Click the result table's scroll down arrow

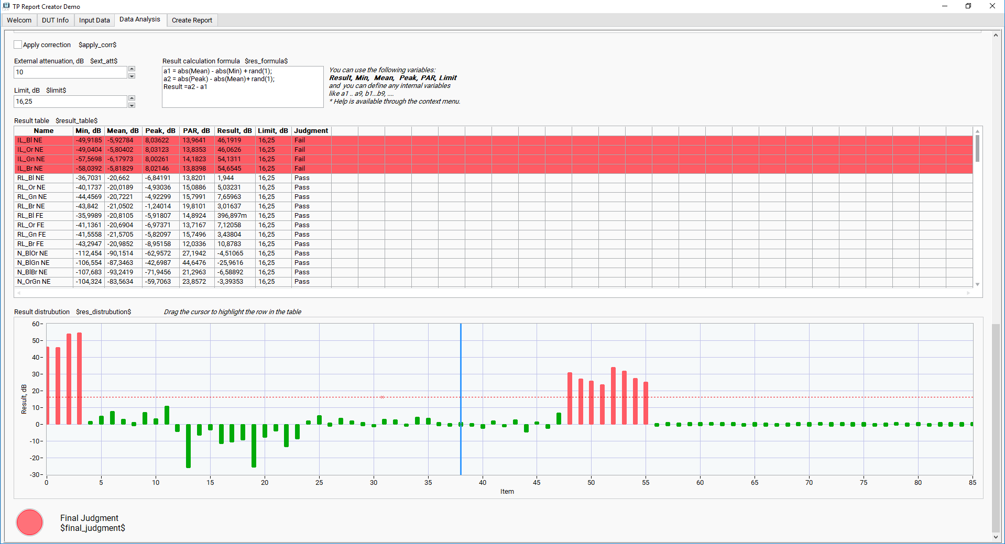pos(977,284)
